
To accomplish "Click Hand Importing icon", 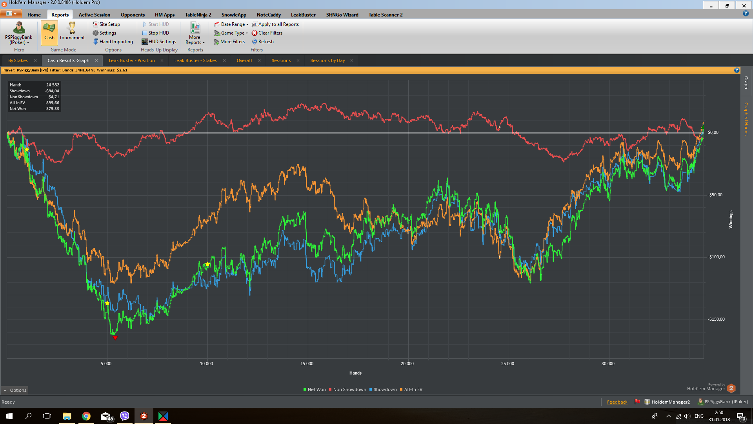I will click(x=96, y=42).
